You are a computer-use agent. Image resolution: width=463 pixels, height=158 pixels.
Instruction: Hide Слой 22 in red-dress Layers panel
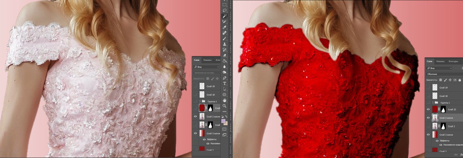(428, 109)
